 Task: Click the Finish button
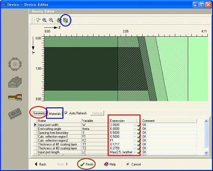pyautogui.click(x=87, y=164)
